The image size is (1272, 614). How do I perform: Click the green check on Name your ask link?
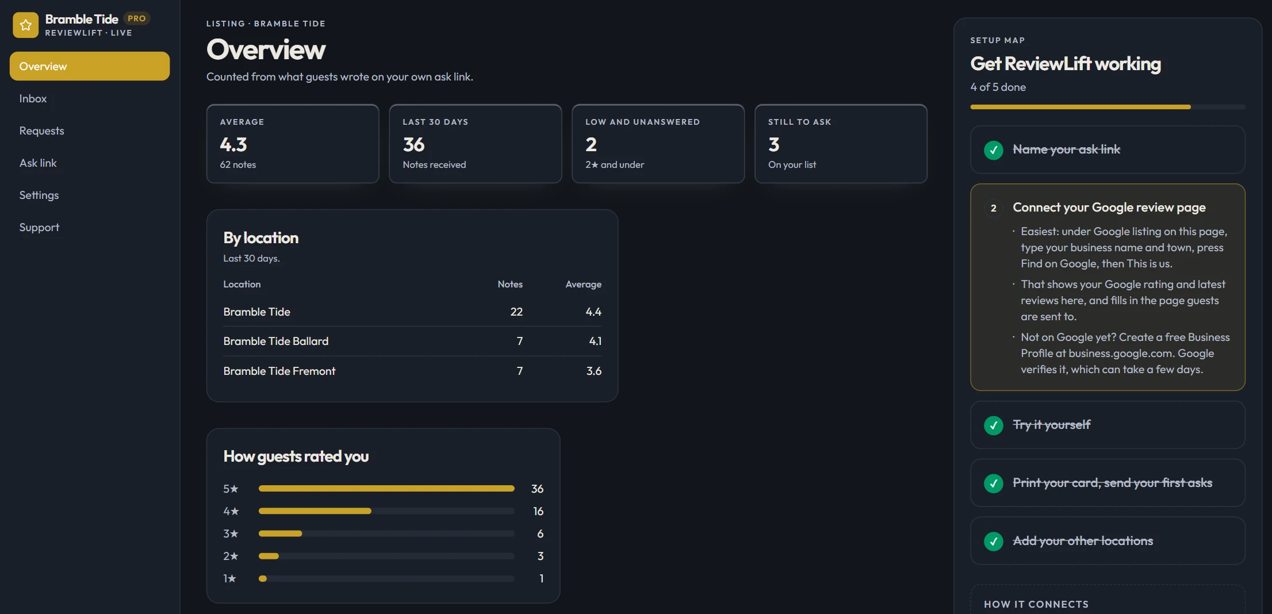click(993, 150)
